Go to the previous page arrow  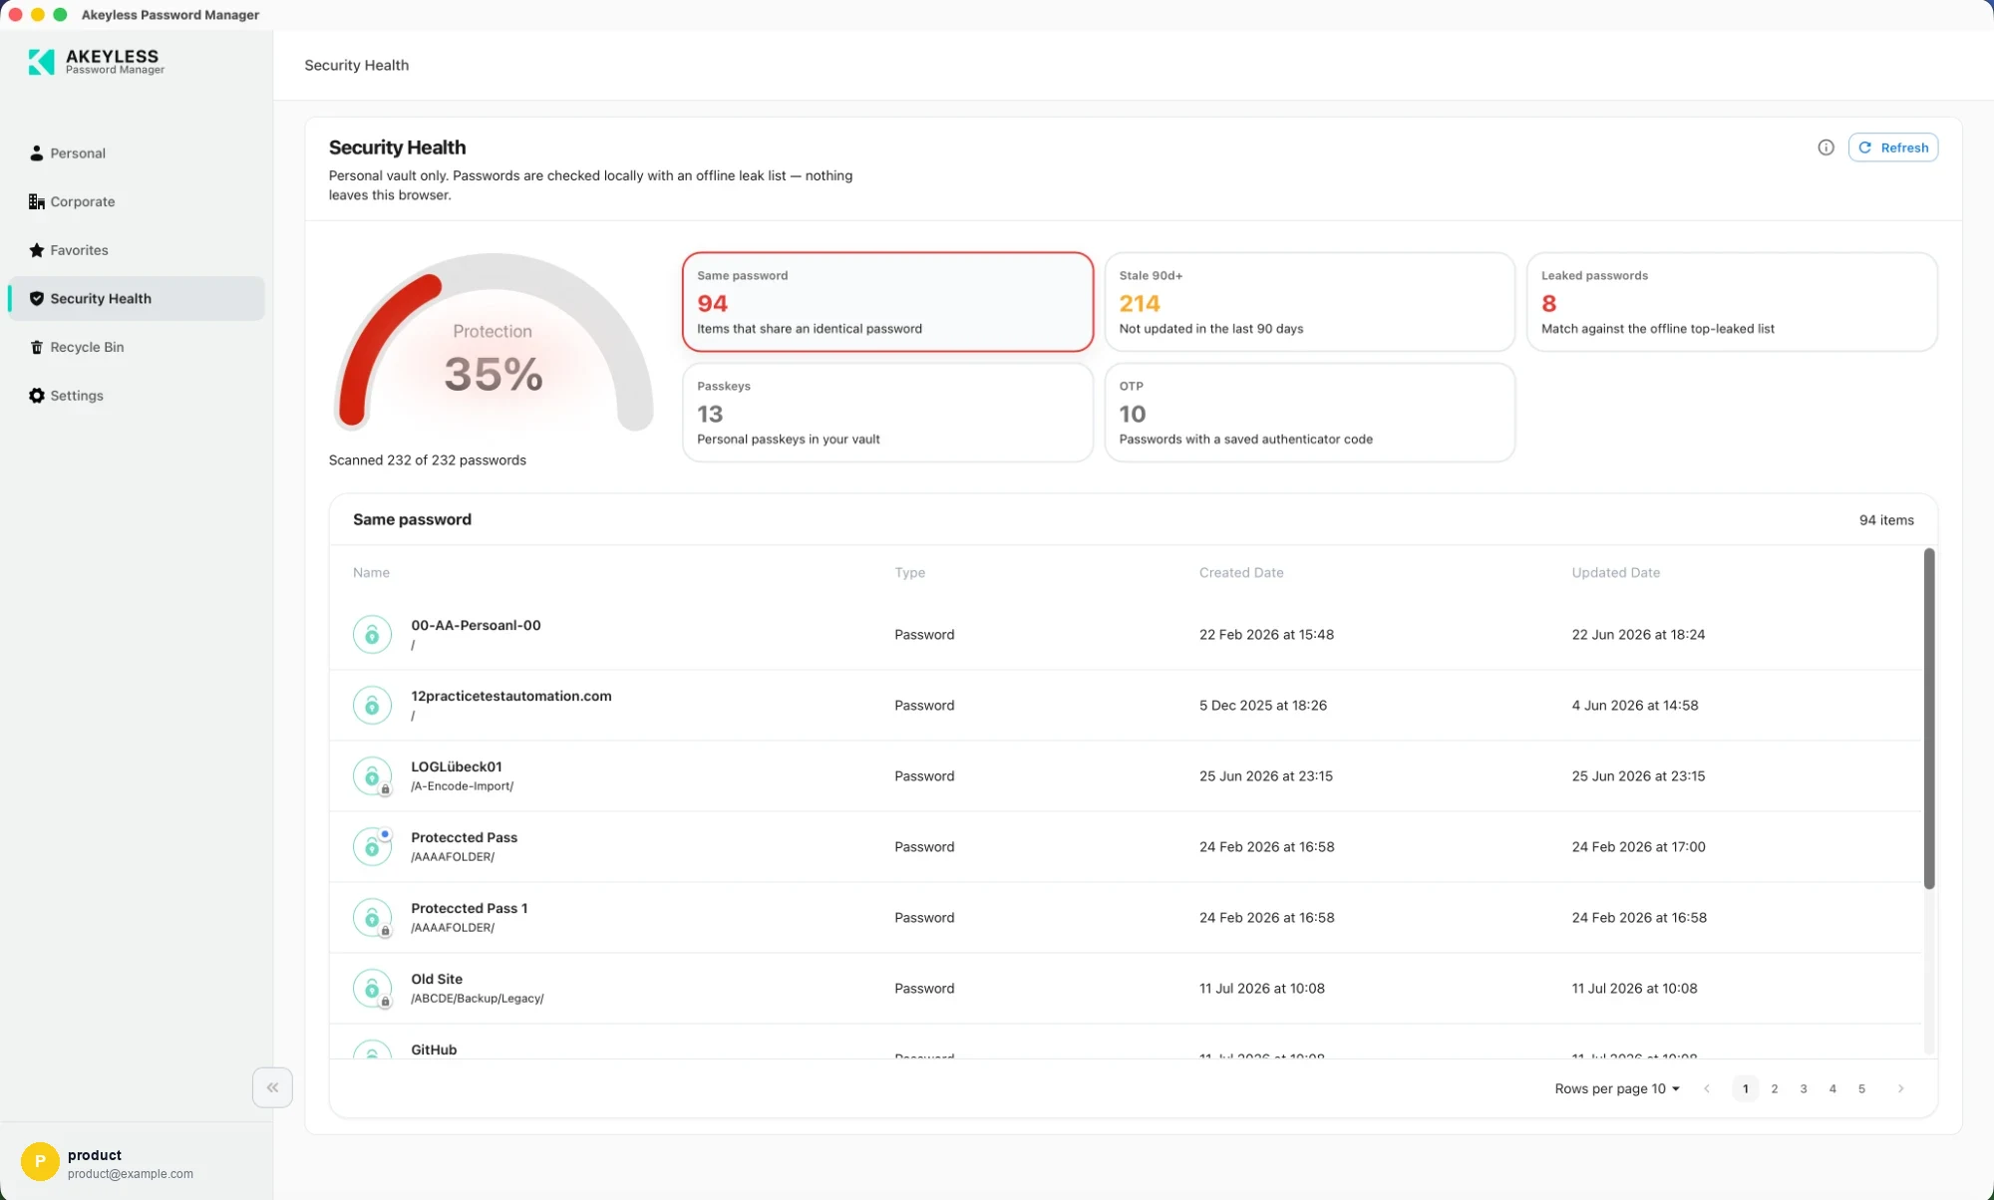[1707, 1088]
